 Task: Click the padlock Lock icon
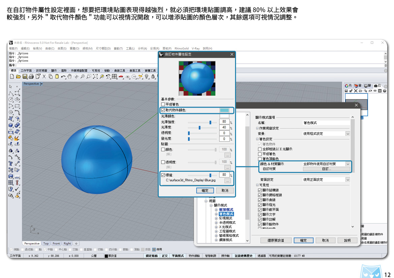[153, 77]
